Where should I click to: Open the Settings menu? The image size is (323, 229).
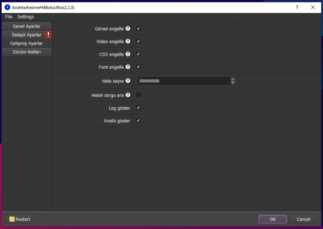pos(25,17)
